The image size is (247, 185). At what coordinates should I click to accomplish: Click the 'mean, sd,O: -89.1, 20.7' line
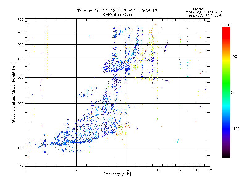tap(204, 12)
